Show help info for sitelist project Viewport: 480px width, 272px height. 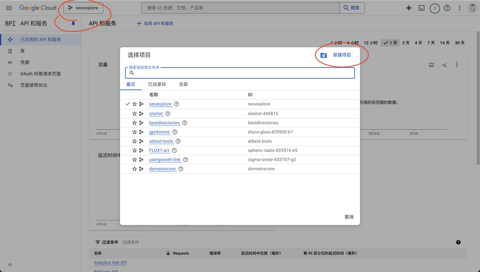[168, 113]
